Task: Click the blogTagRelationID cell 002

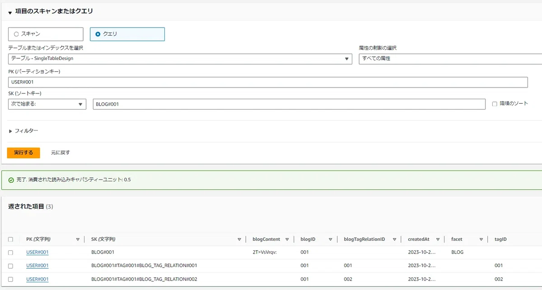Action: 348,279
